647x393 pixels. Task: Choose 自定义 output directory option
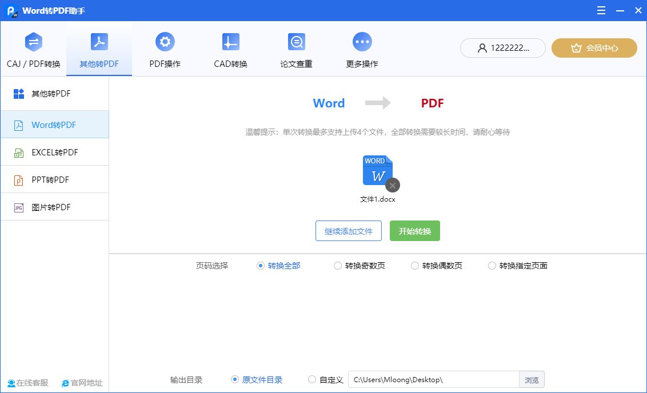coord(326,380)
